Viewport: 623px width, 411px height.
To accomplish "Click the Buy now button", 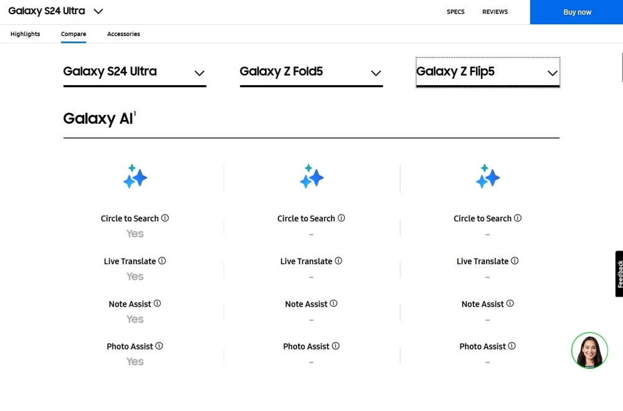I will click(576, 12).
